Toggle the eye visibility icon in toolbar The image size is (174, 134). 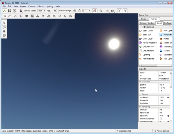(49, 11)
